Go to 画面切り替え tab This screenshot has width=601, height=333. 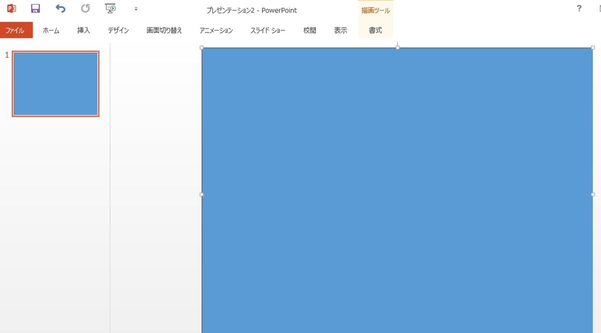tap(164, 30)
